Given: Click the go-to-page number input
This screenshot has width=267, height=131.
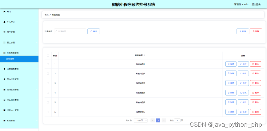Looking at the screenshot, I should click(177, 120).
